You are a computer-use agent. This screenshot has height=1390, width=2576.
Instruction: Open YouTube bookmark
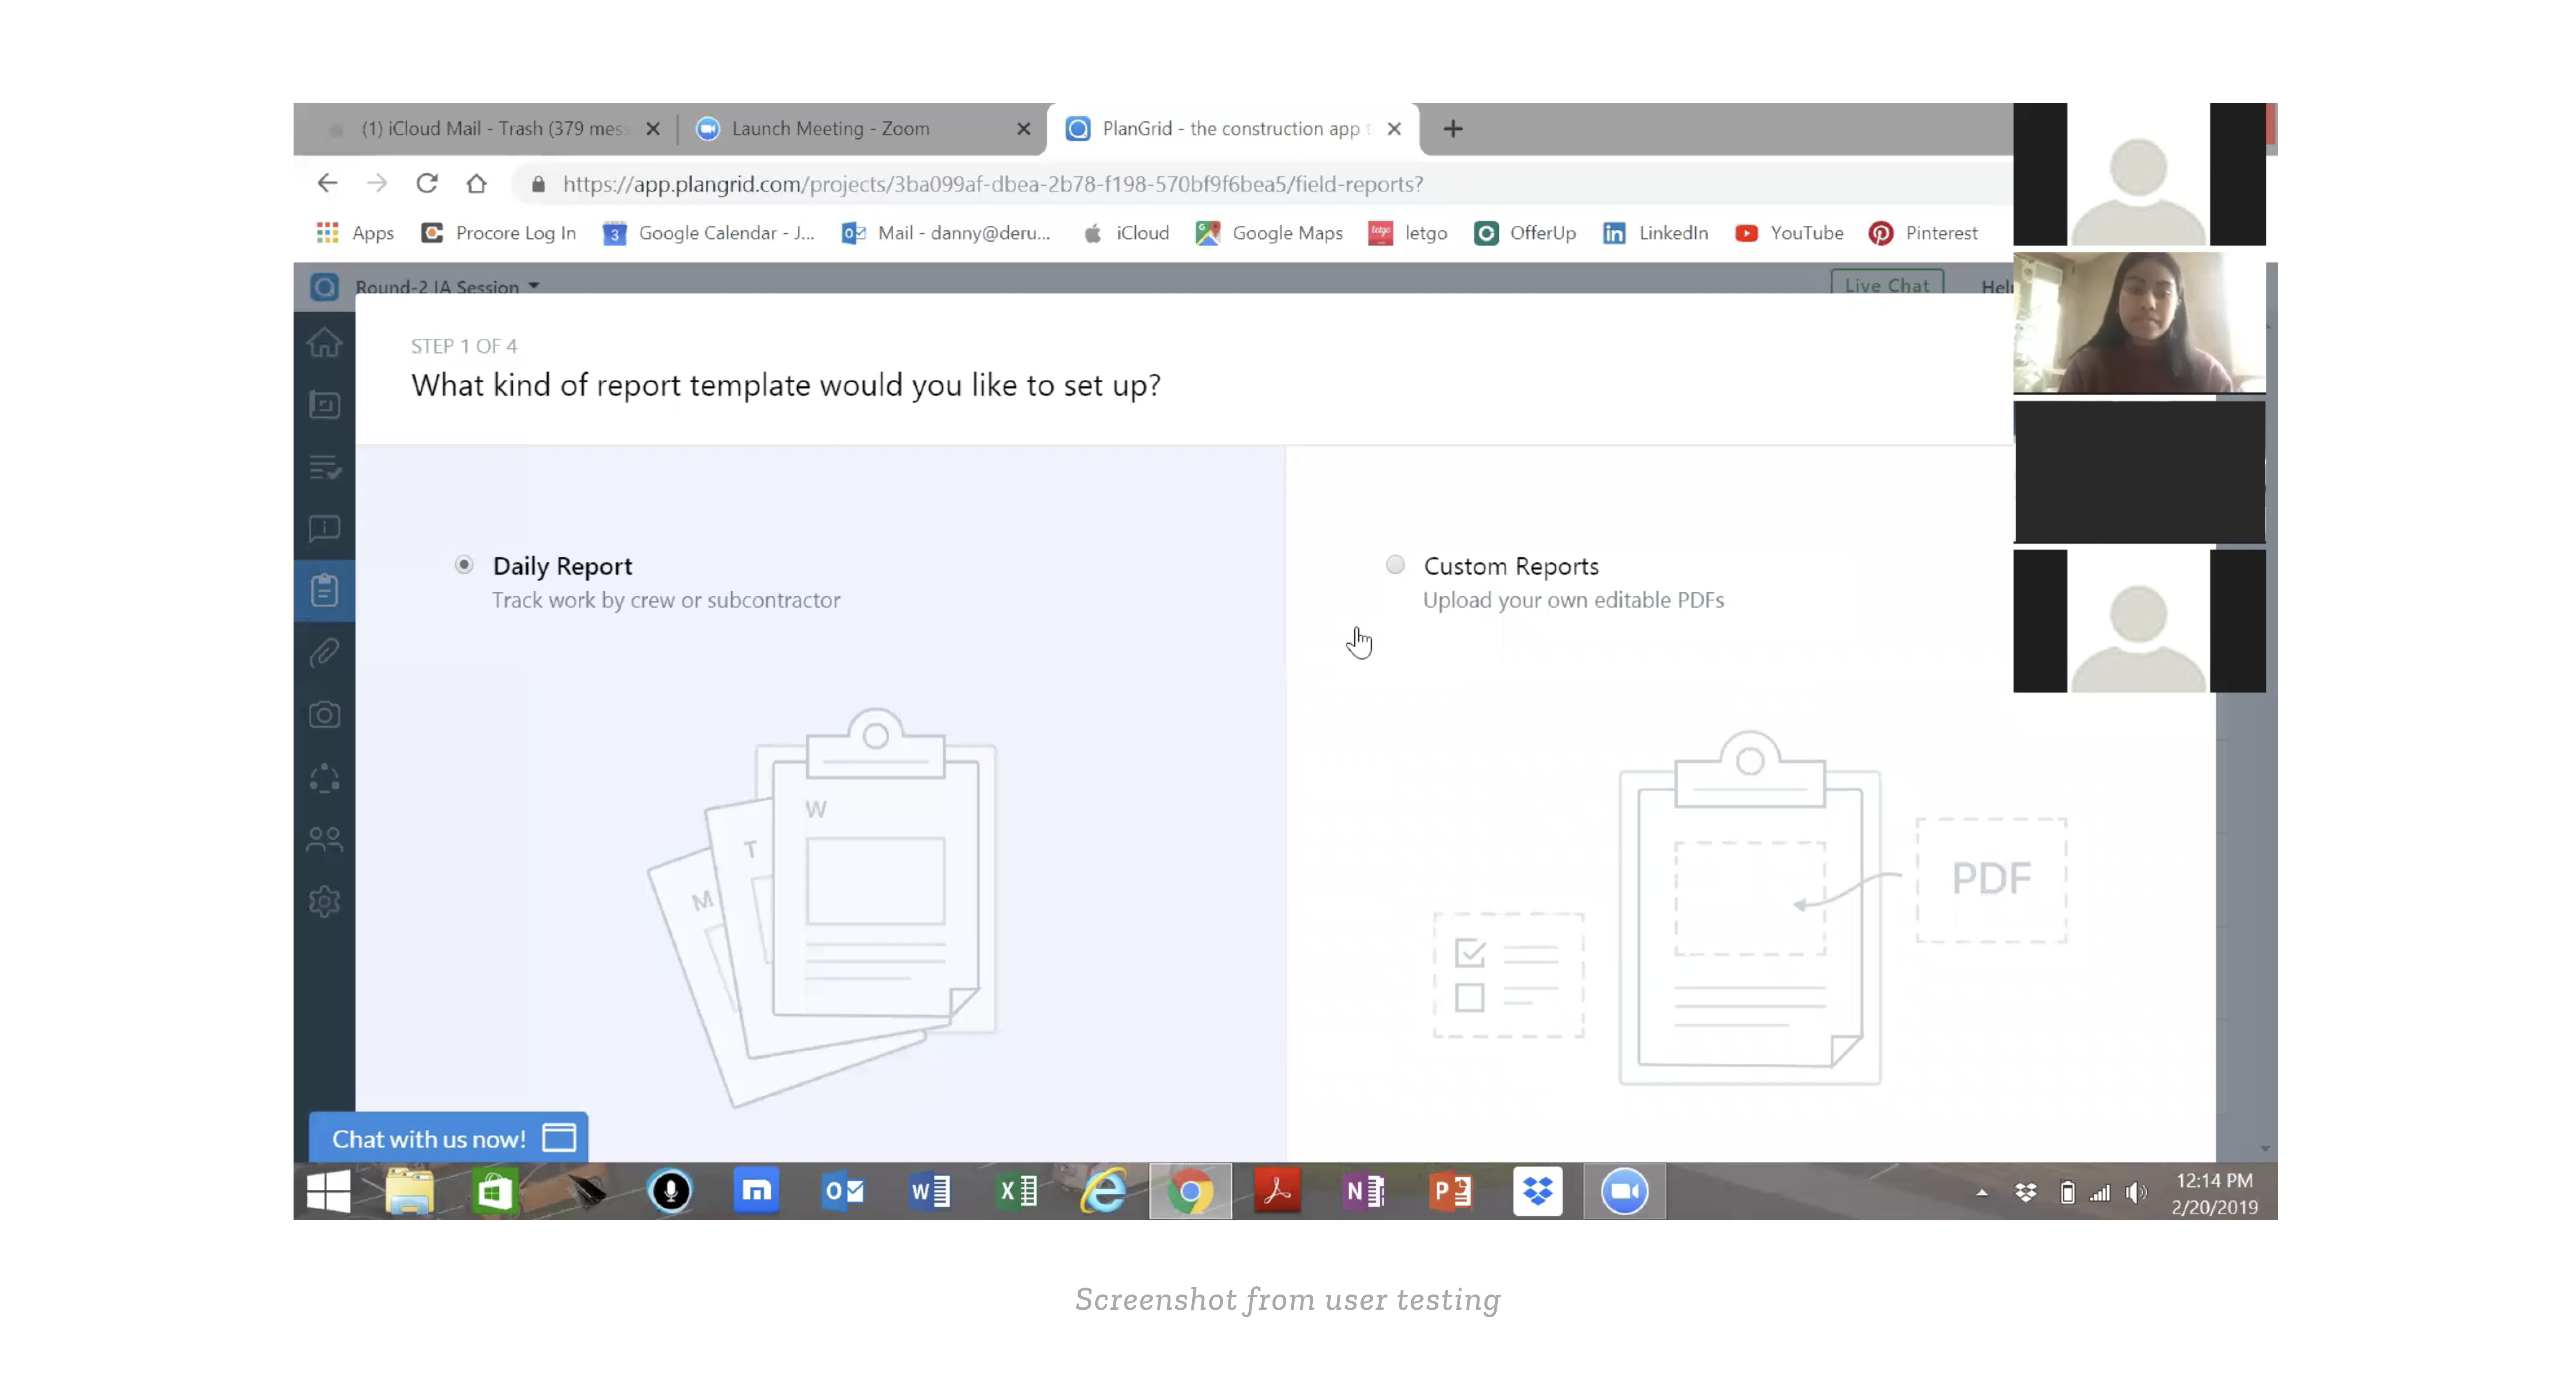(1789, 233)
